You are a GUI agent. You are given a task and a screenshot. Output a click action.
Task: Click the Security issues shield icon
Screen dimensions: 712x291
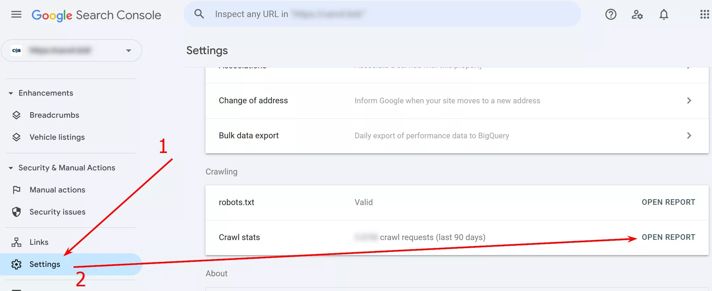(16, 212)
